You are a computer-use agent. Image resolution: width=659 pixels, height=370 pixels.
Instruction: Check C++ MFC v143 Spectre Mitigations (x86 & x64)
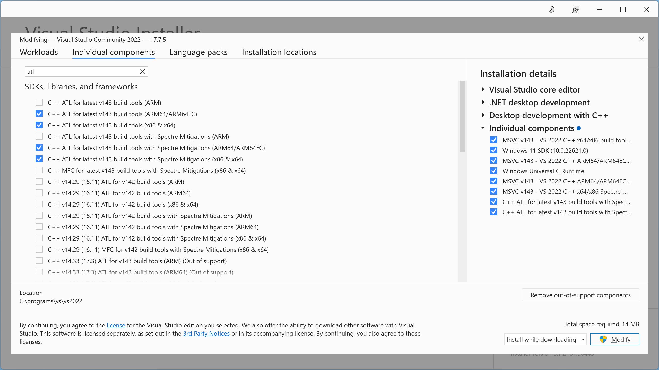39,170
